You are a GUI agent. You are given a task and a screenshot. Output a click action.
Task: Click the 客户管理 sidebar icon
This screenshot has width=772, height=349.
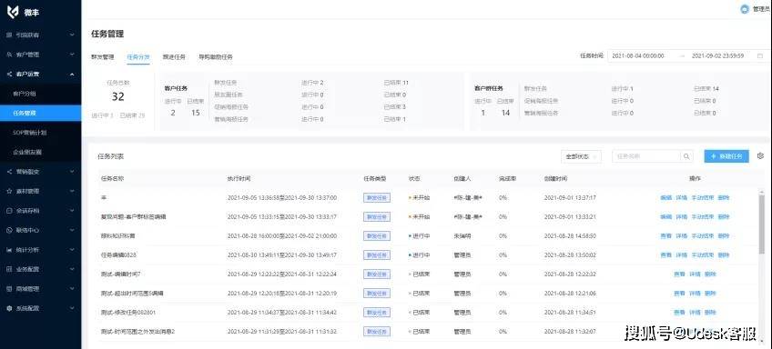point(9,55)
